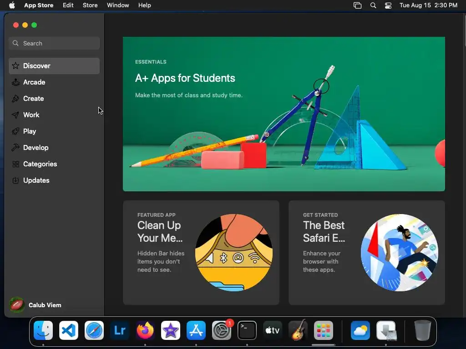Launch Lightroom from the dock
466x349 pixels.
[x=120, y=330]
